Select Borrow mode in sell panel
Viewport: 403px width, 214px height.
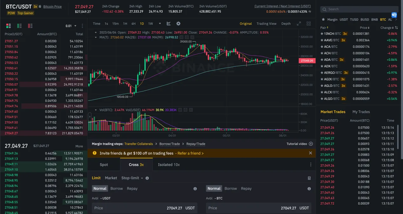point(231,188)
